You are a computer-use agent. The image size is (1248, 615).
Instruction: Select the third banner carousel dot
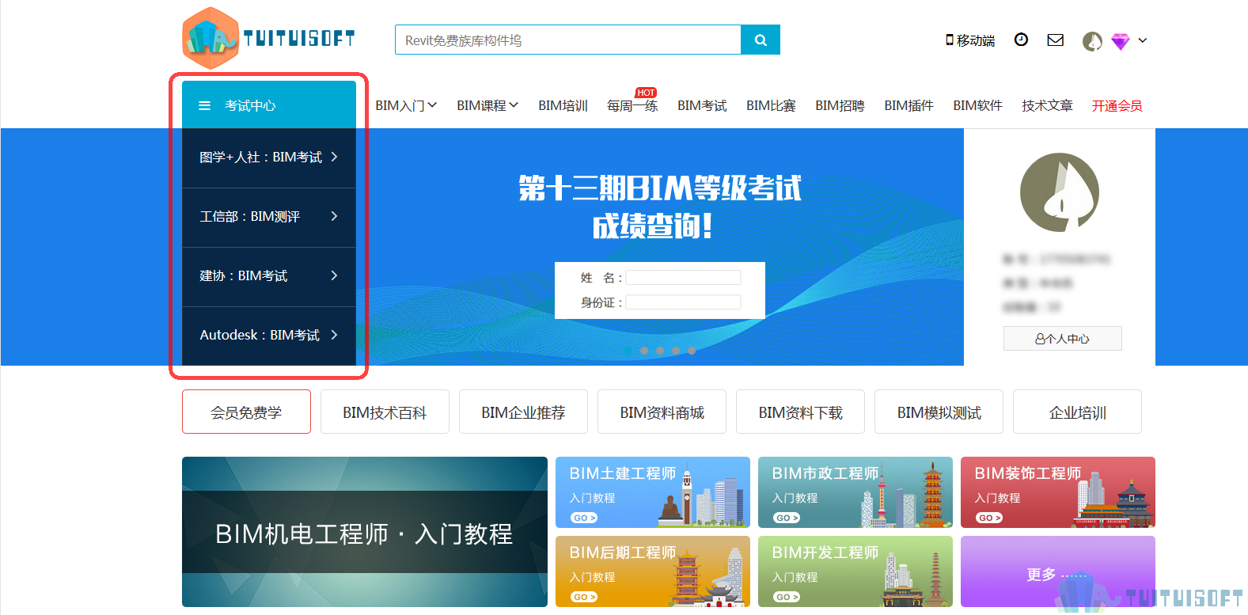pos(660,350)
